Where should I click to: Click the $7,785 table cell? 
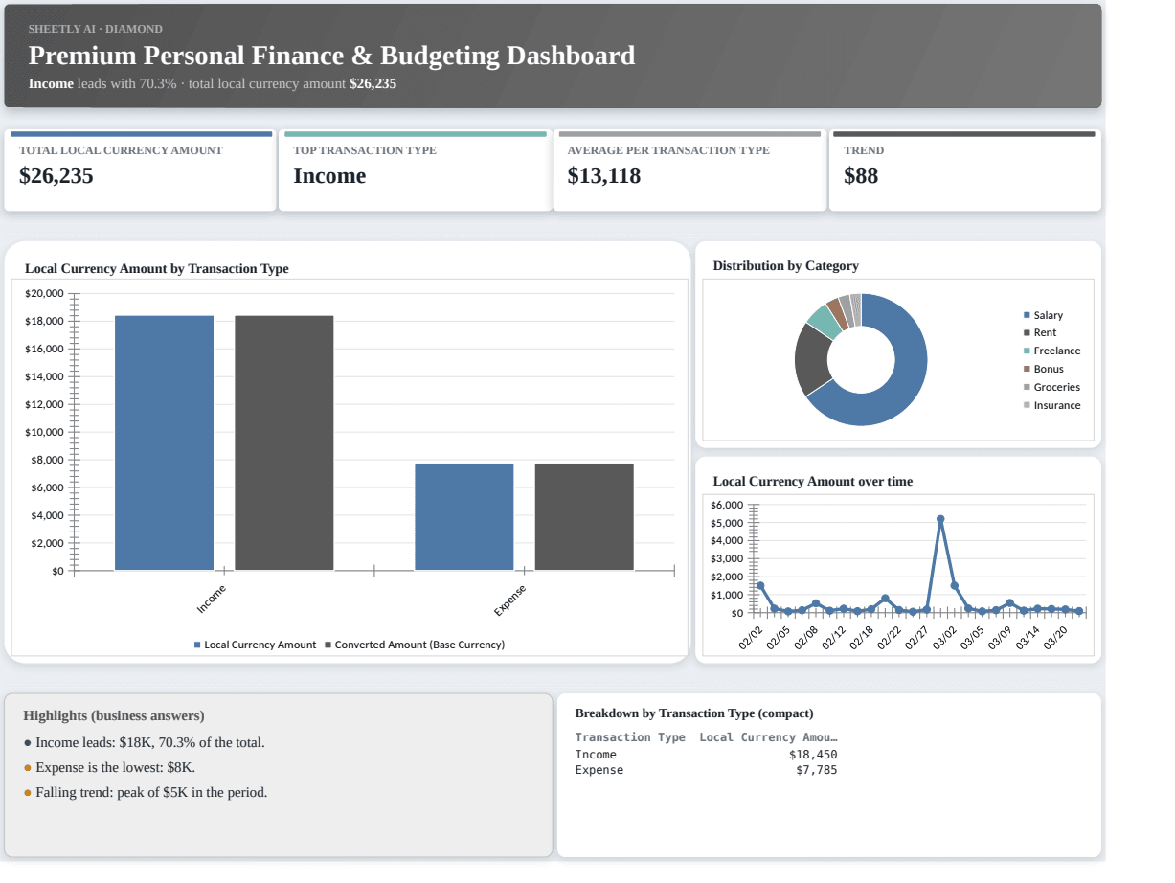click(x=816, y=770)
